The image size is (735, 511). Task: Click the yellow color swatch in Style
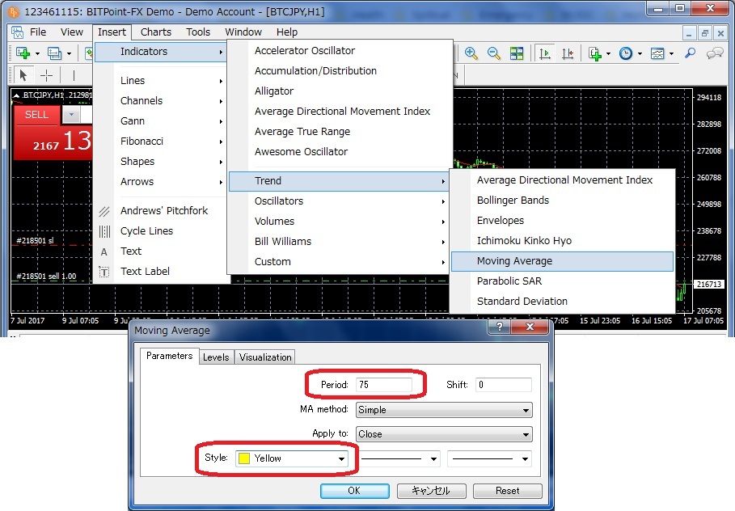tap(243, 458)
